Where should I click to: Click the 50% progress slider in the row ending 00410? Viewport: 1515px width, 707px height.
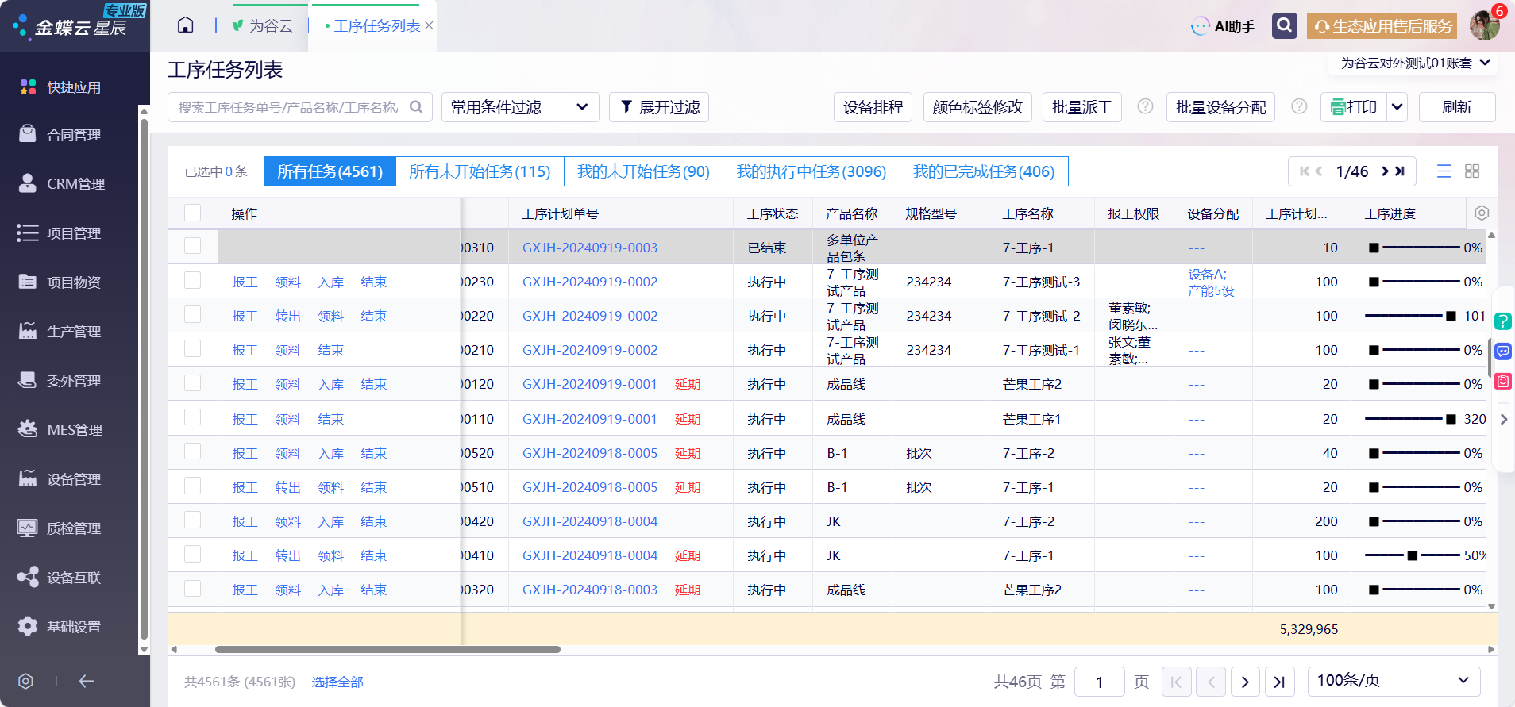(x=1413, y=555)
